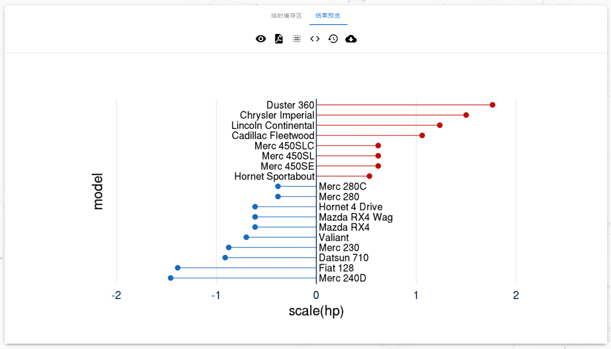Click the Mazda RX4 Wag label

[356, 217]
